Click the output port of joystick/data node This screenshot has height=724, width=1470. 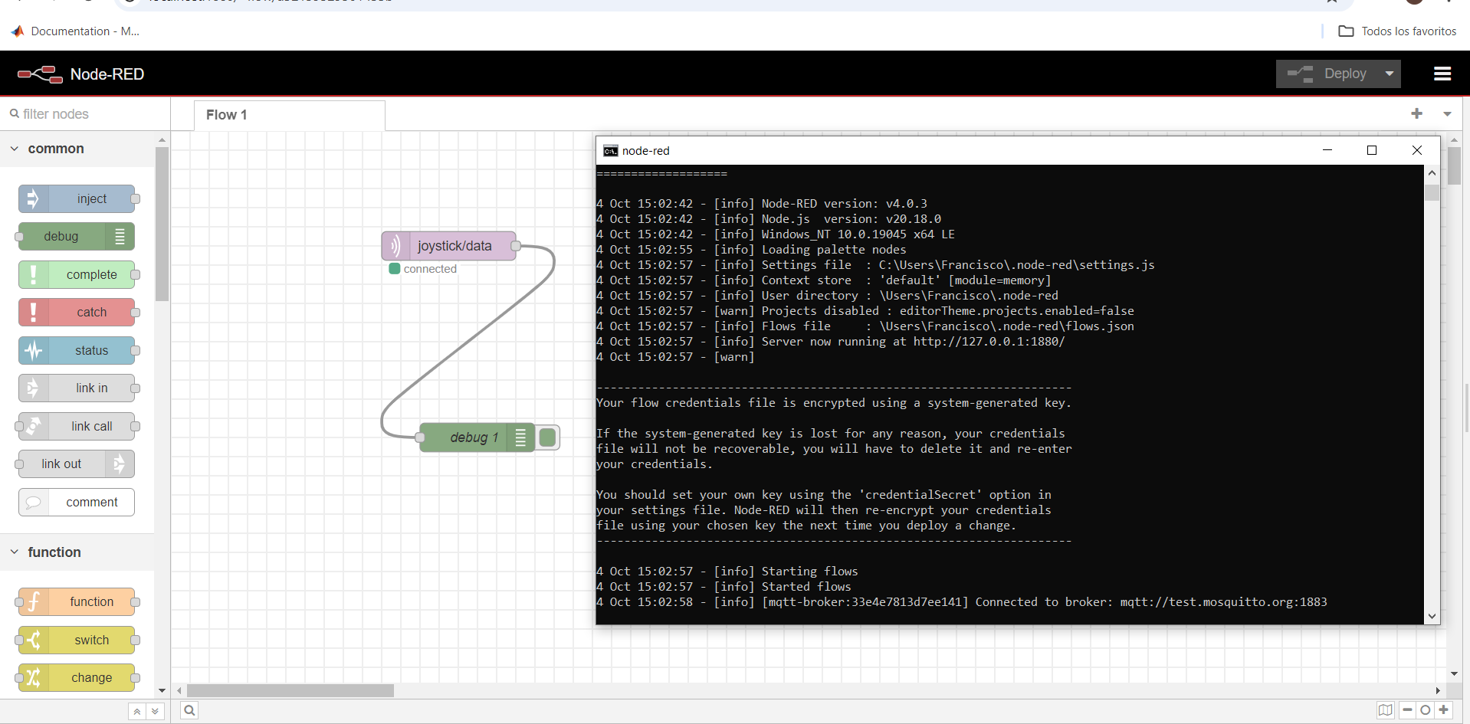pyautogui.click(x=516, y=246)
